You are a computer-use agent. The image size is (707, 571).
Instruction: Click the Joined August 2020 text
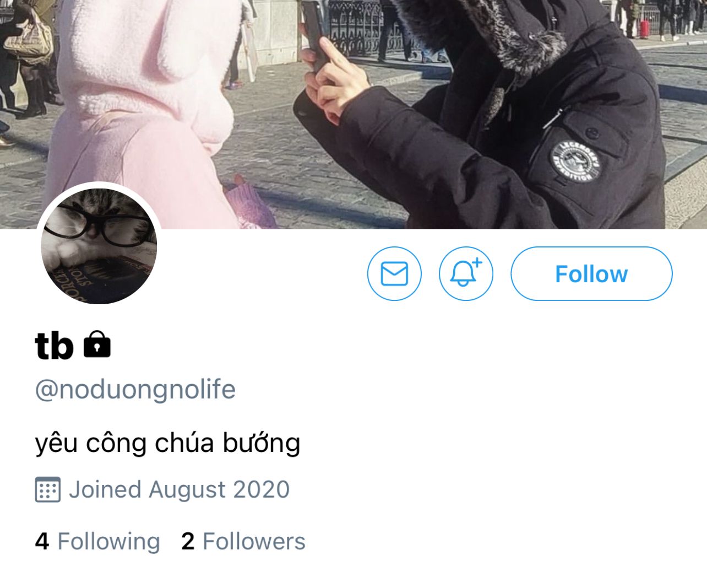coord(179,489)
